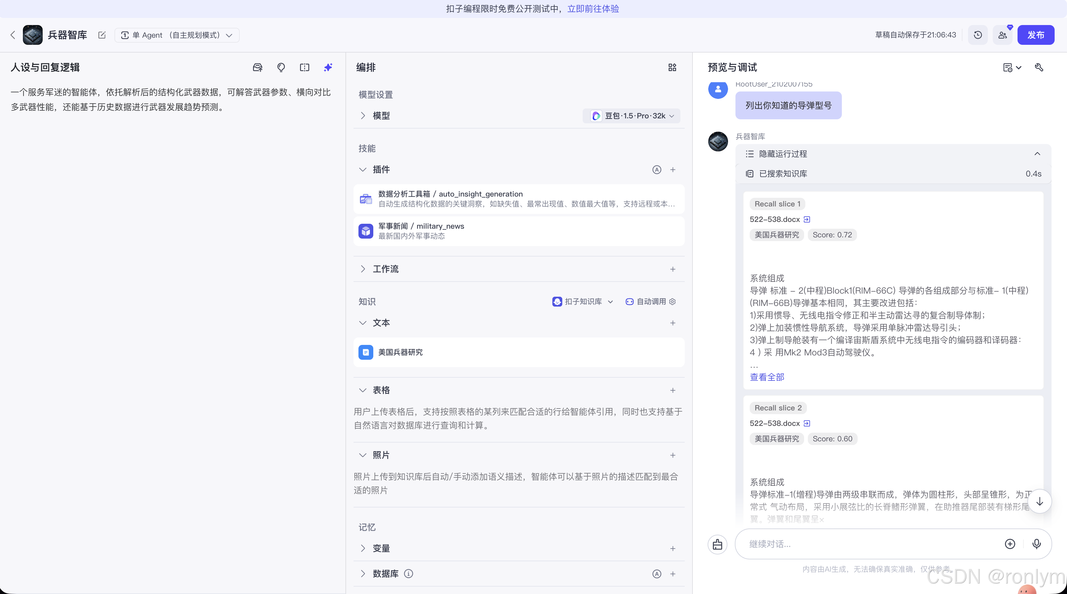Click the 数据库 auto-add A icon

click(657, 574)
